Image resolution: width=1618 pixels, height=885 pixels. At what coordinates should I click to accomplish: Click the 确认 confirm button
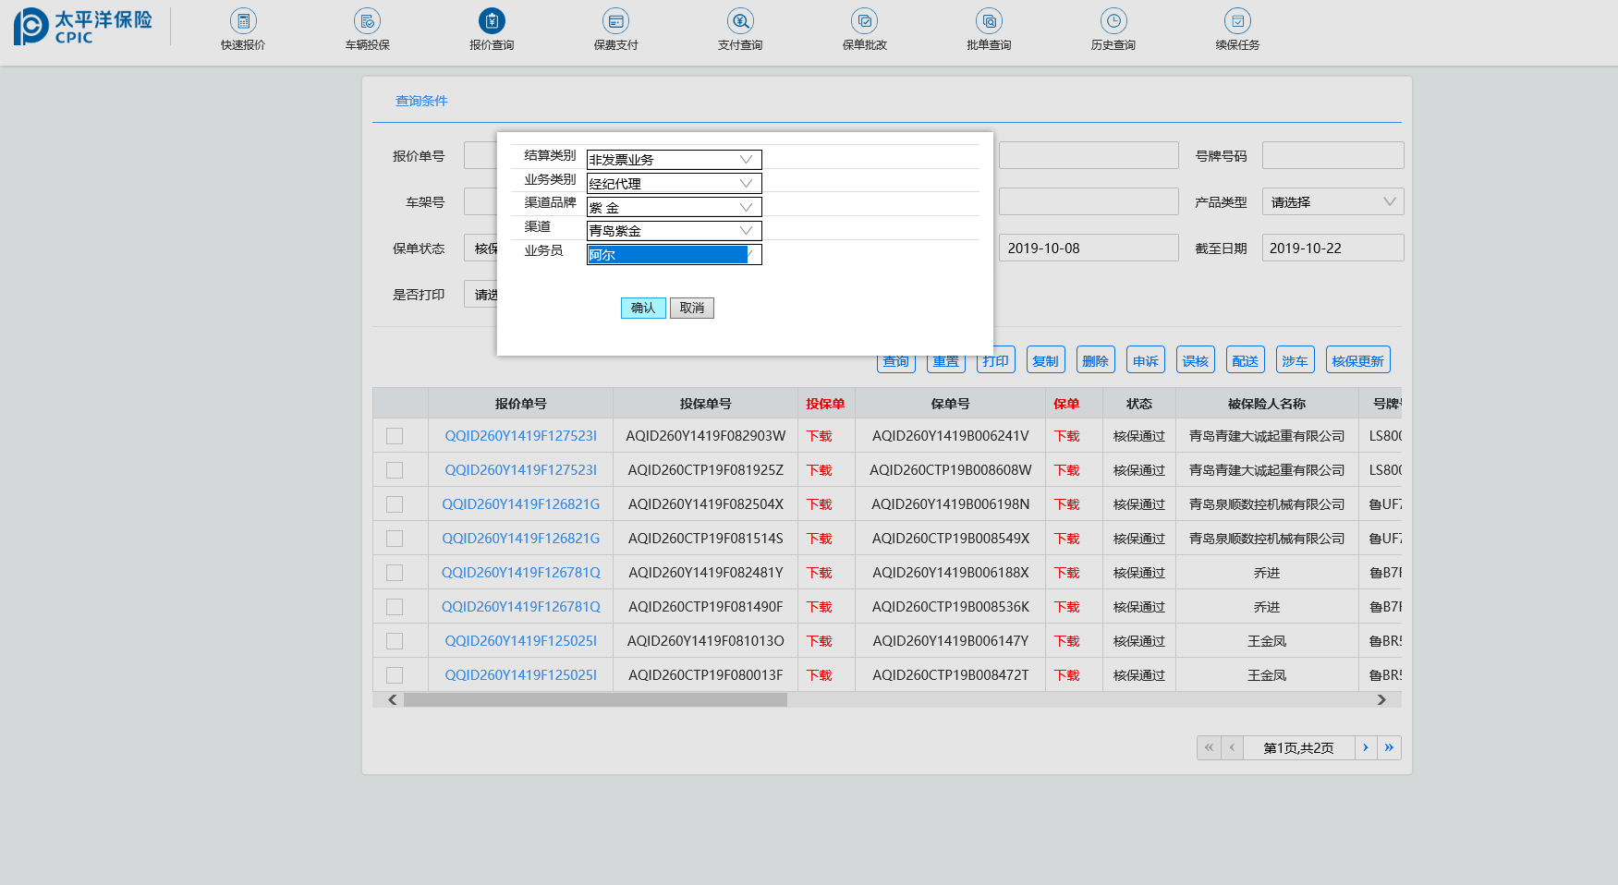[643, 309]
